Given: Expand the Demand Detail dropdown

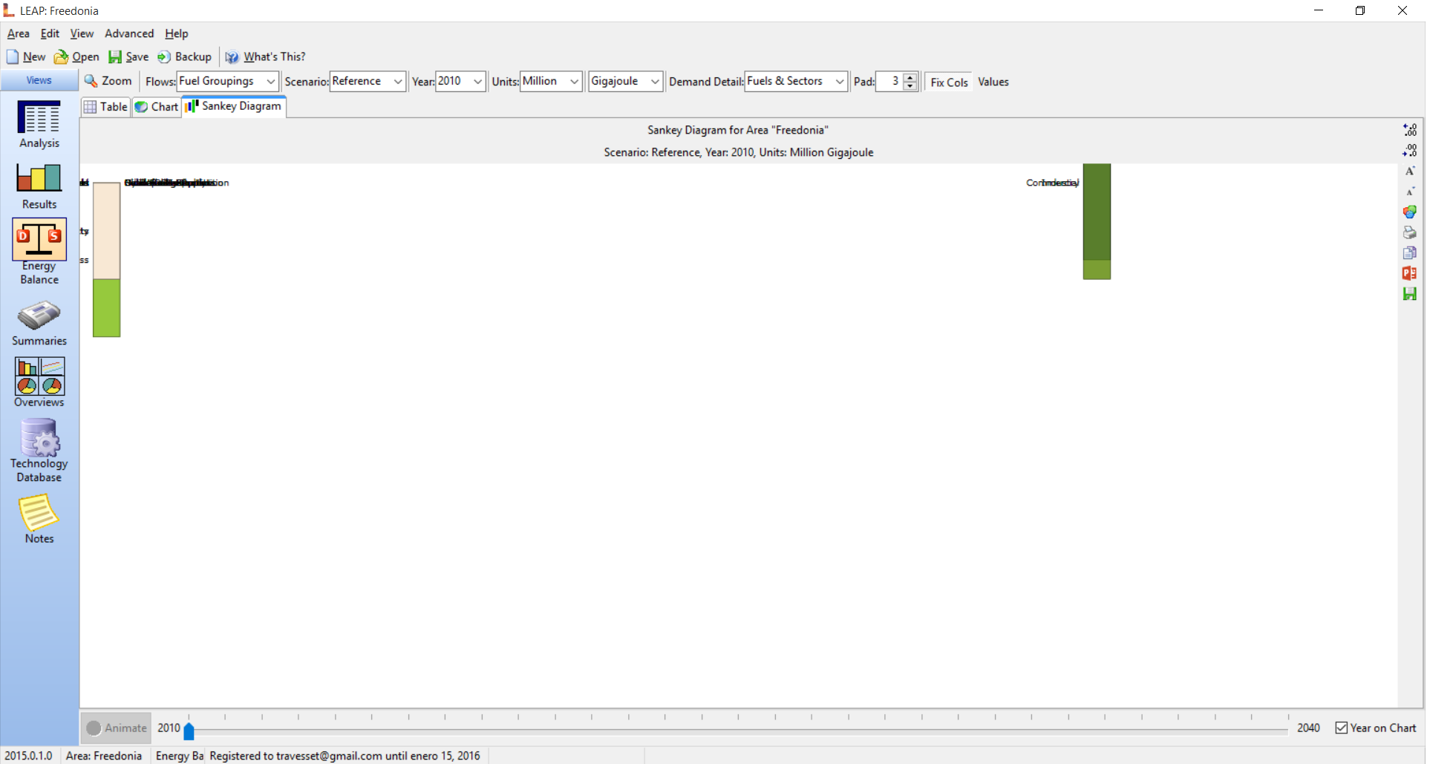Looking at the screenshot, I should point(839,81).
